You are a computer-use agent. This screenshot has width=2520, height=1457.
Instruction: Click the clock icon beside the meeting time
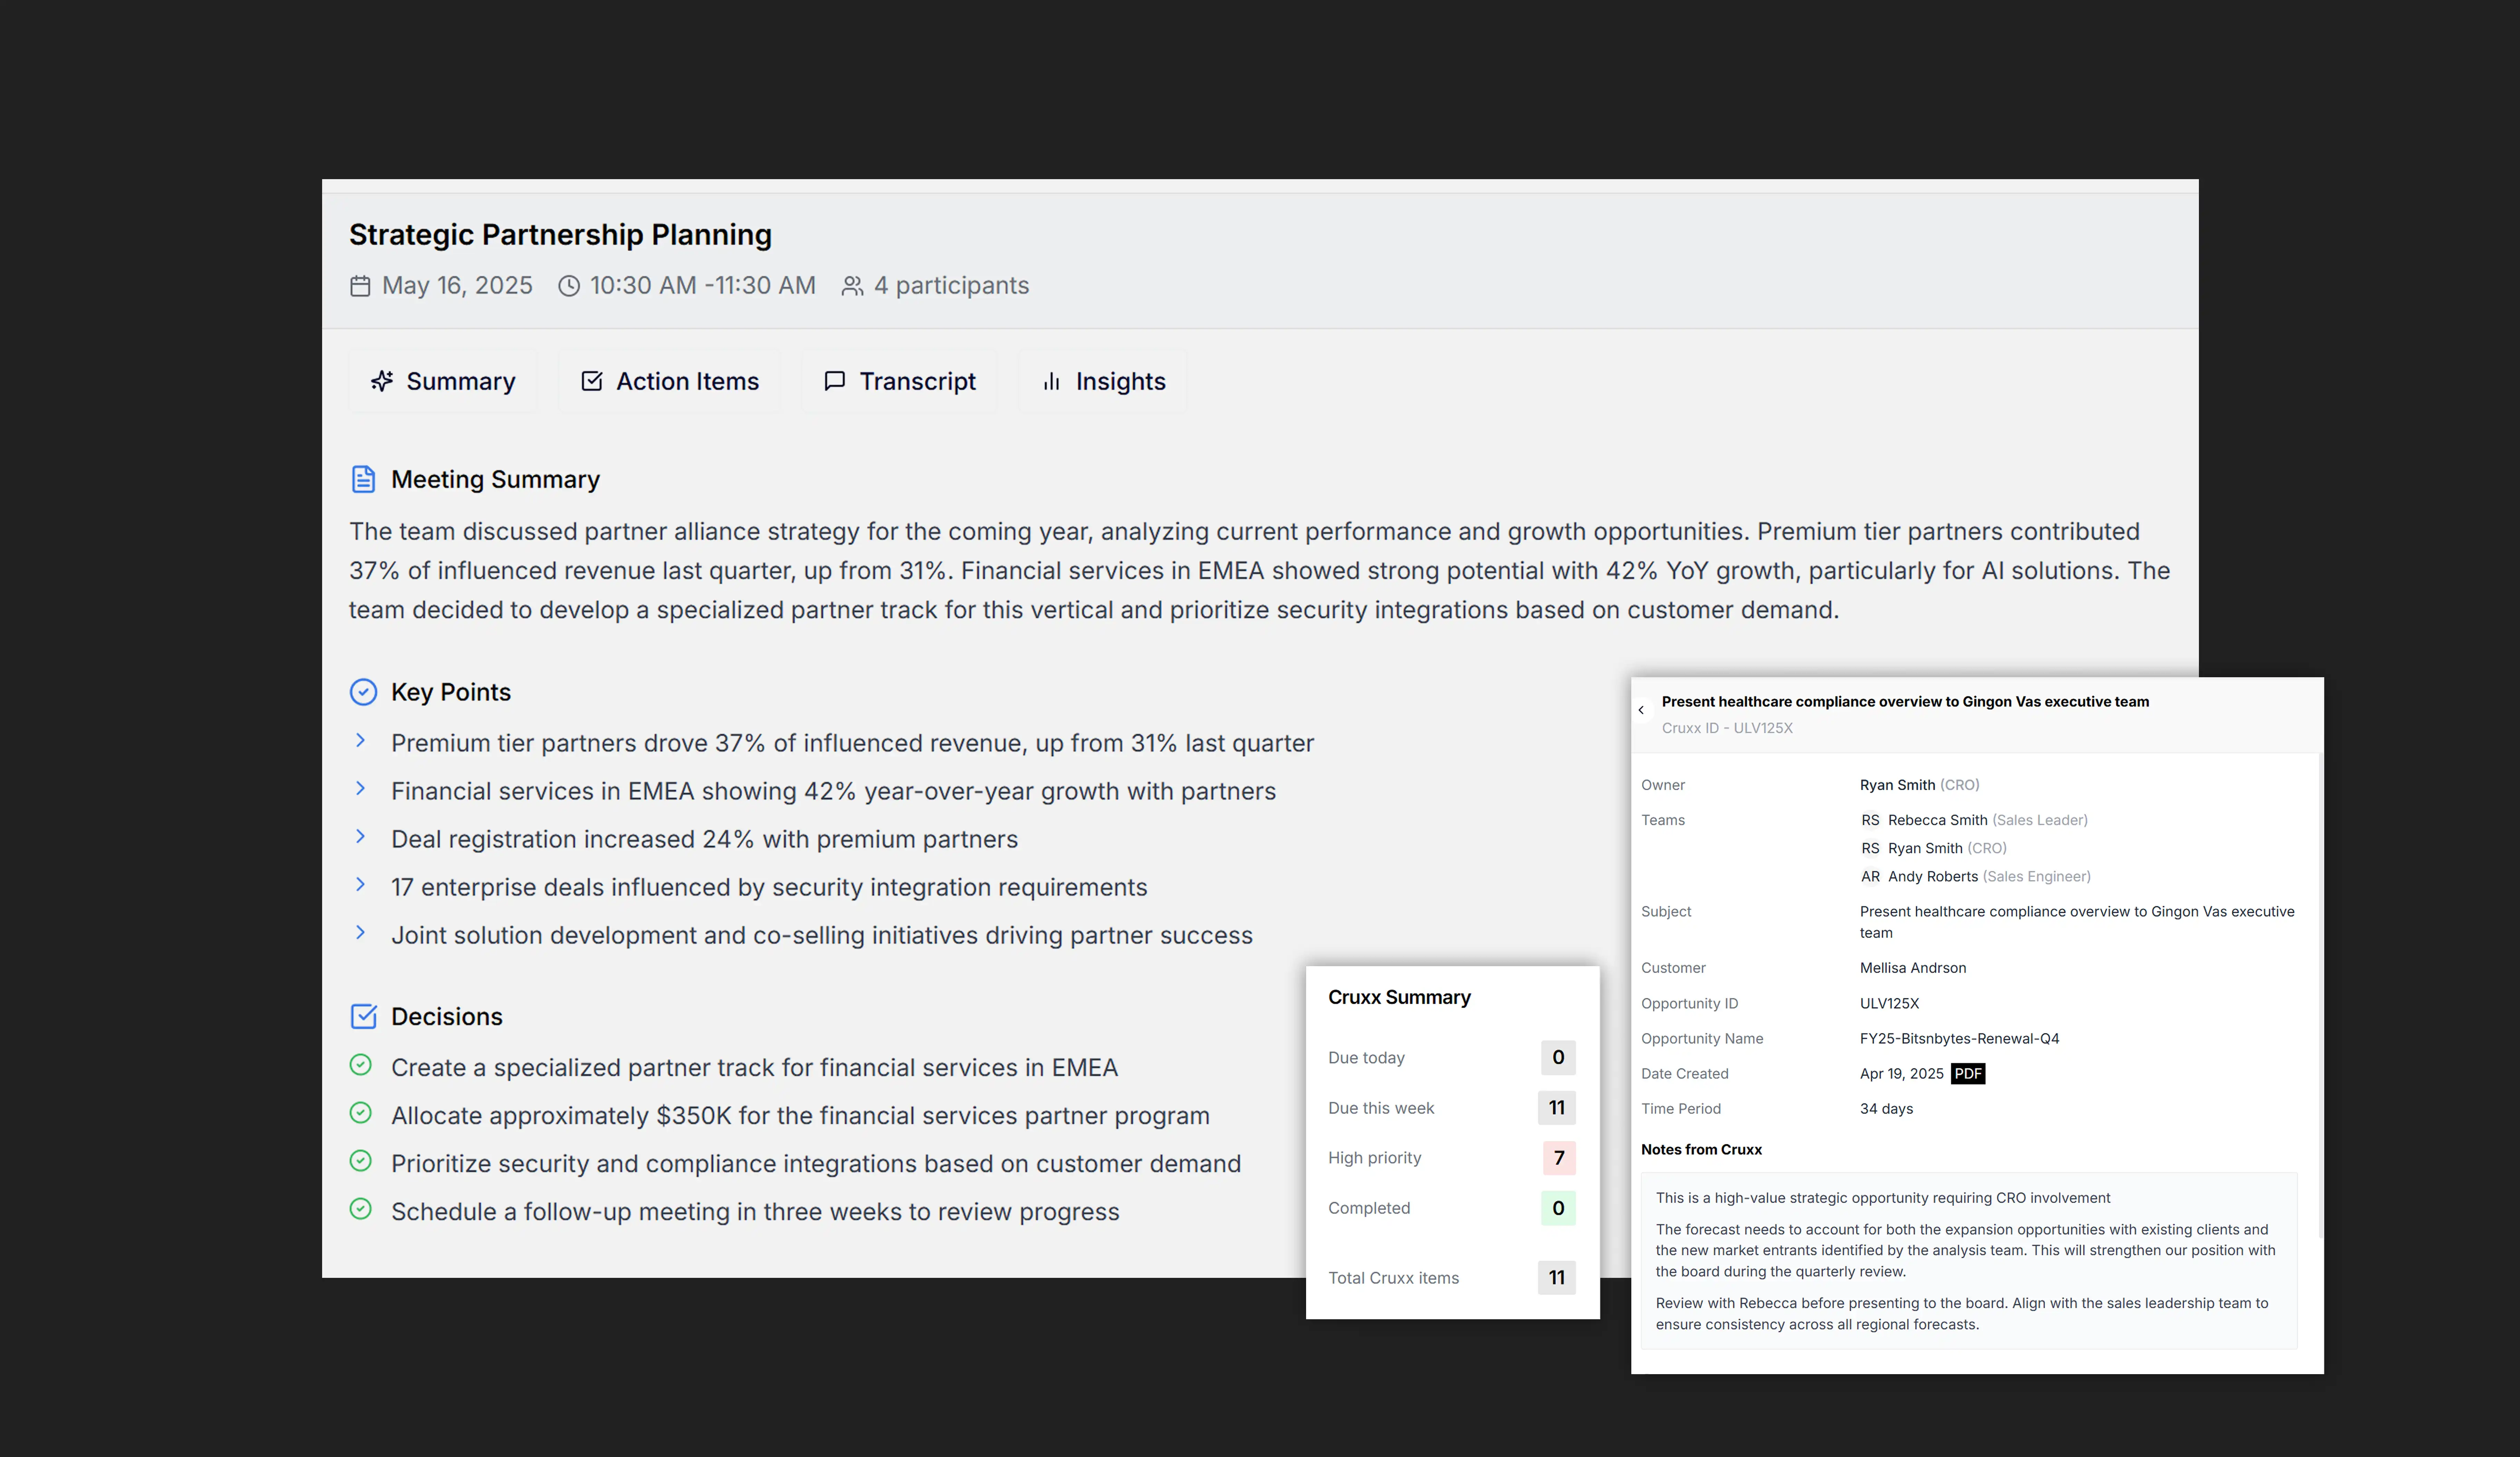coord(569,286)
